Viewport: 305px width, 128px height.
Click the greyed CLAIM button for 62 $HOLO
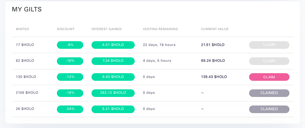(269, 61)
